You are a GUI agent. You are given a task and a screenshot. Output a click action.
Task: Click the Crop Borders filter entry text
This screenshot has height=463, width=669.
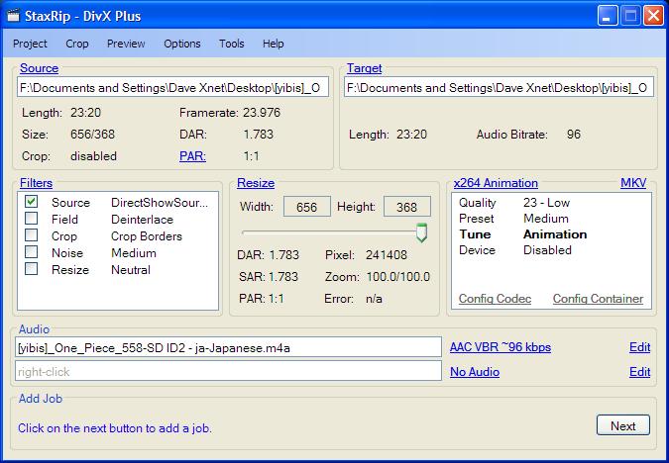click(x=147, y=236)
